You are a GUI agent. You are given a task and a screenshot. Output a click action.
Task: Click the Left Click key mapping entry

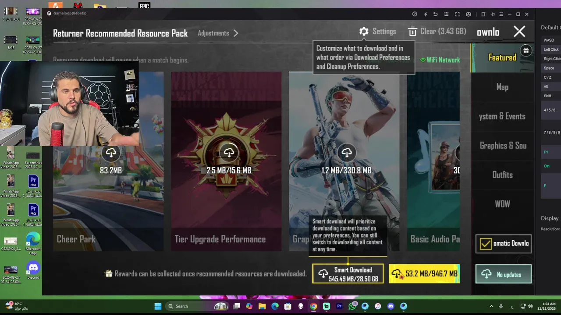(x=551, y=49)
